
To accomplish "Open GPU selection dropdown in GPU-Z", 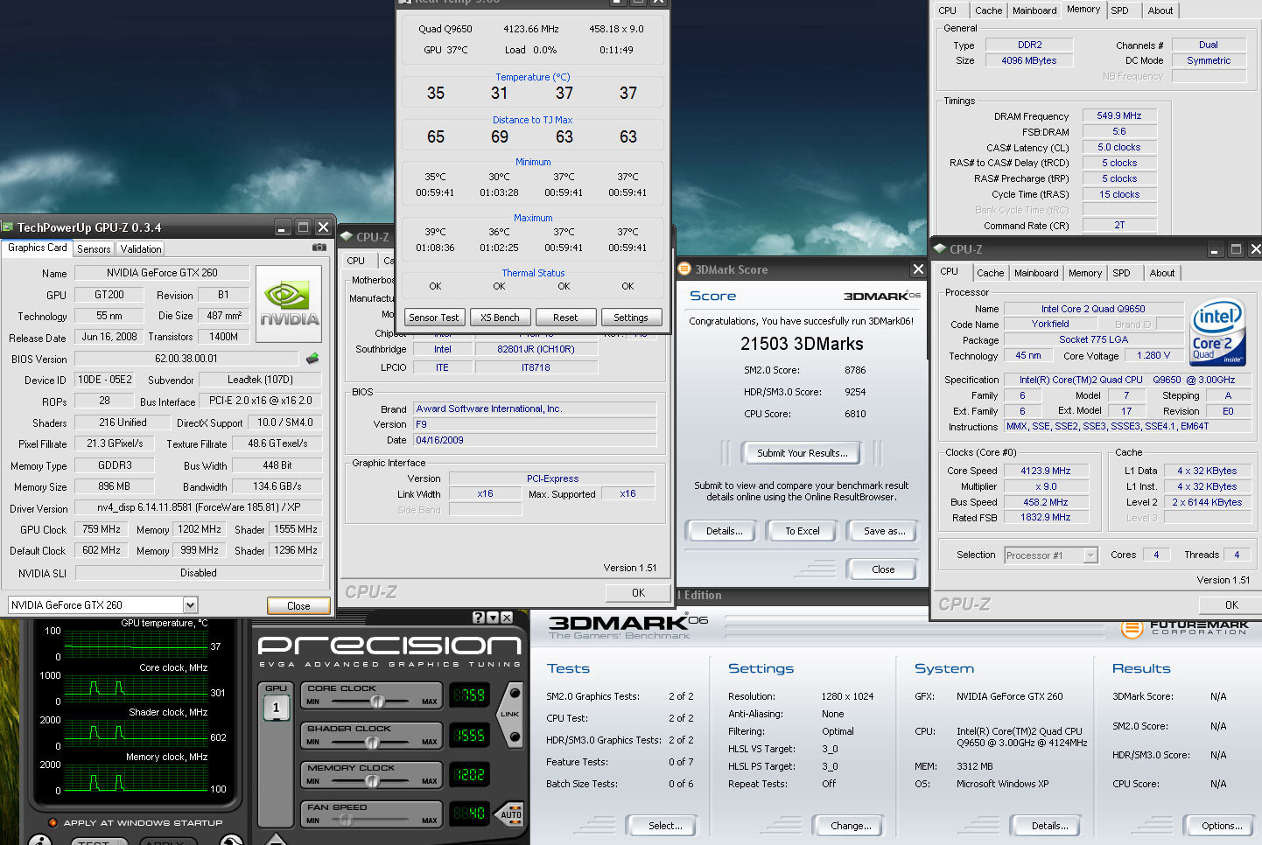I will tap(190, 604).
